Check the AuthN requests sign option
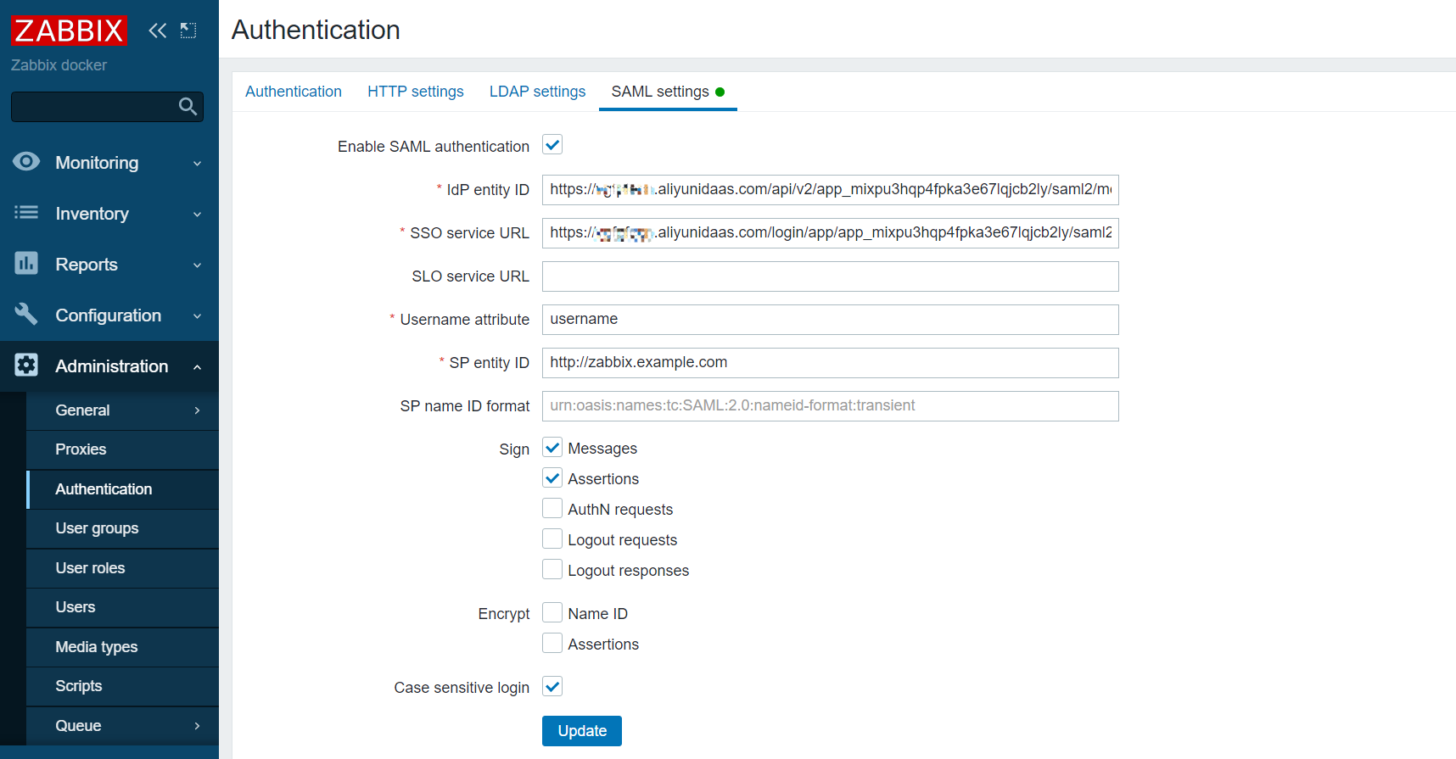Image resolution: width=1456 pixels, height=759 pixels. 552,509
